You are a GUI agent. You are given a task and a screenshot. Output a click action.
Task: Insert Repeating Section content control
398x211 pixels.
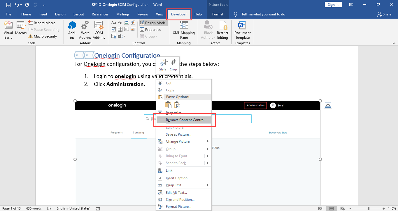(x=114, y=36)
